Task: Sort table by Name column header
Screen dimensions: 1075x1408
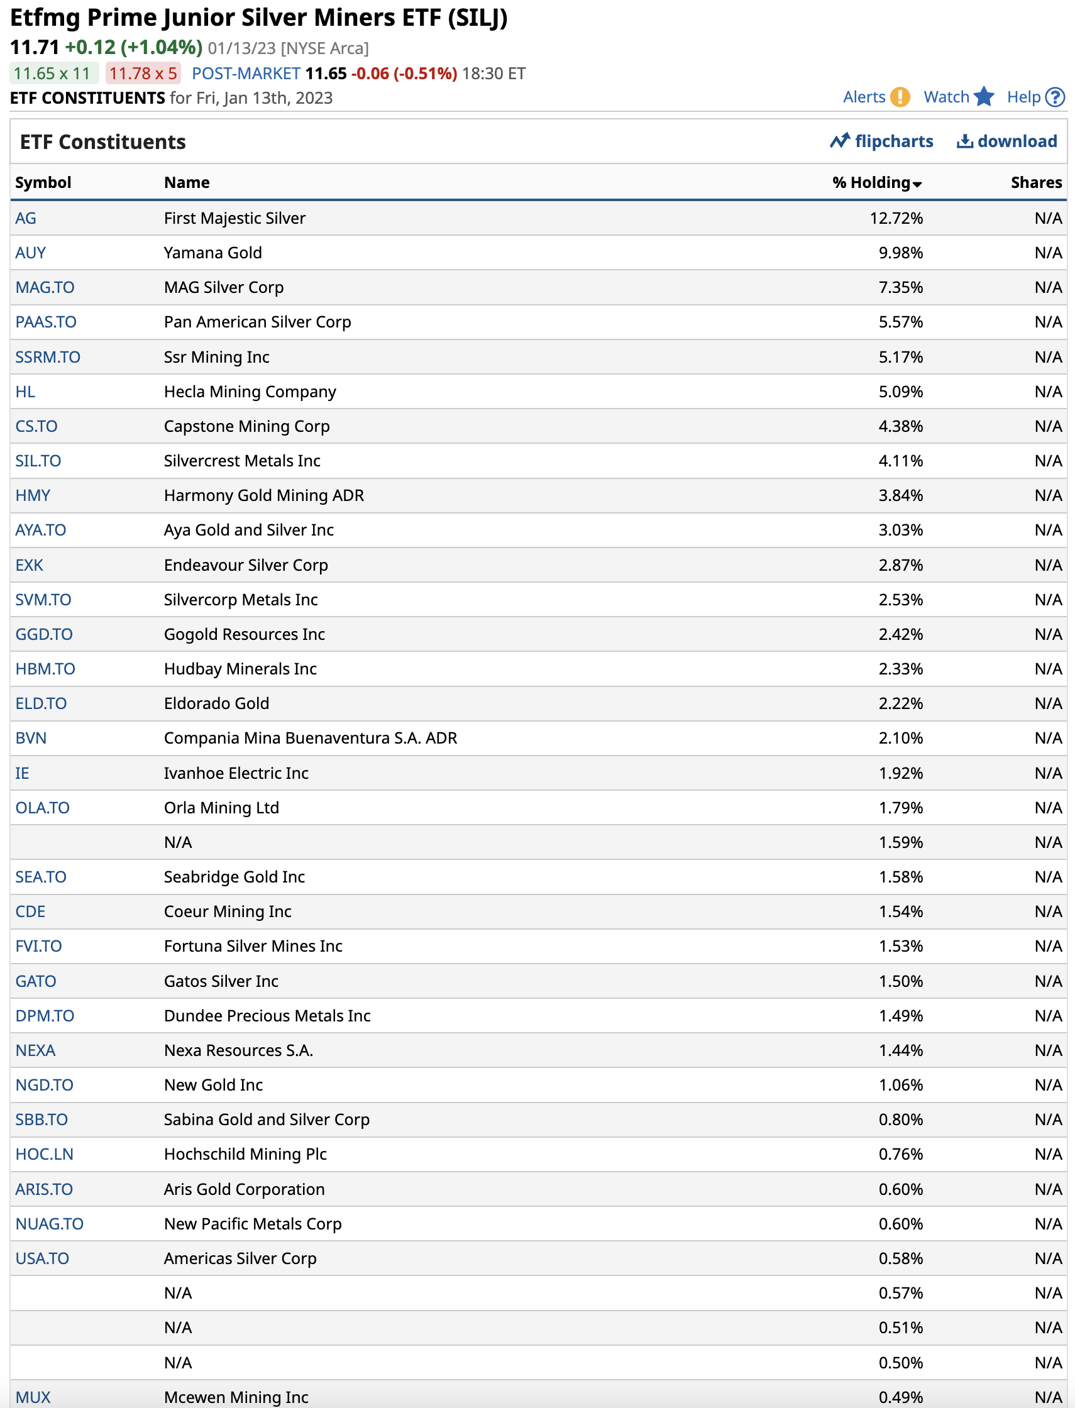Action: pos(186,183)
